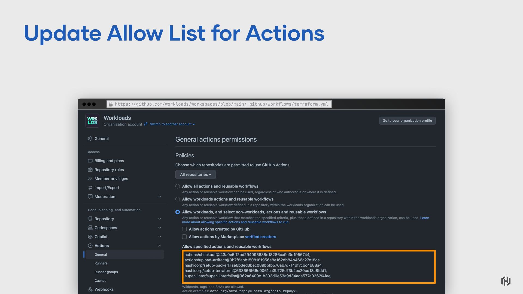The height and width of the screenshot is (294, 523).
Task: Click the switch account arrows icon
Action: (146, 124)
